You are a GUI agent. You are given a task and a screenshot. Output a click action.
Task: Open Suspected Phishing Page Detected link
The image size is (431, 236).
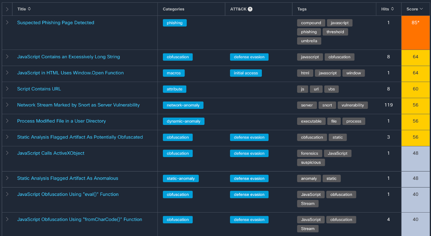pyautogui.click(x=55, y=22)
